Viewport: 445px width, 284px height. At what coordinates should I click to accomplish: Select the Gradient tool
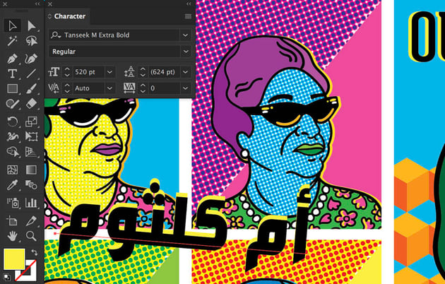coord(31,170)
